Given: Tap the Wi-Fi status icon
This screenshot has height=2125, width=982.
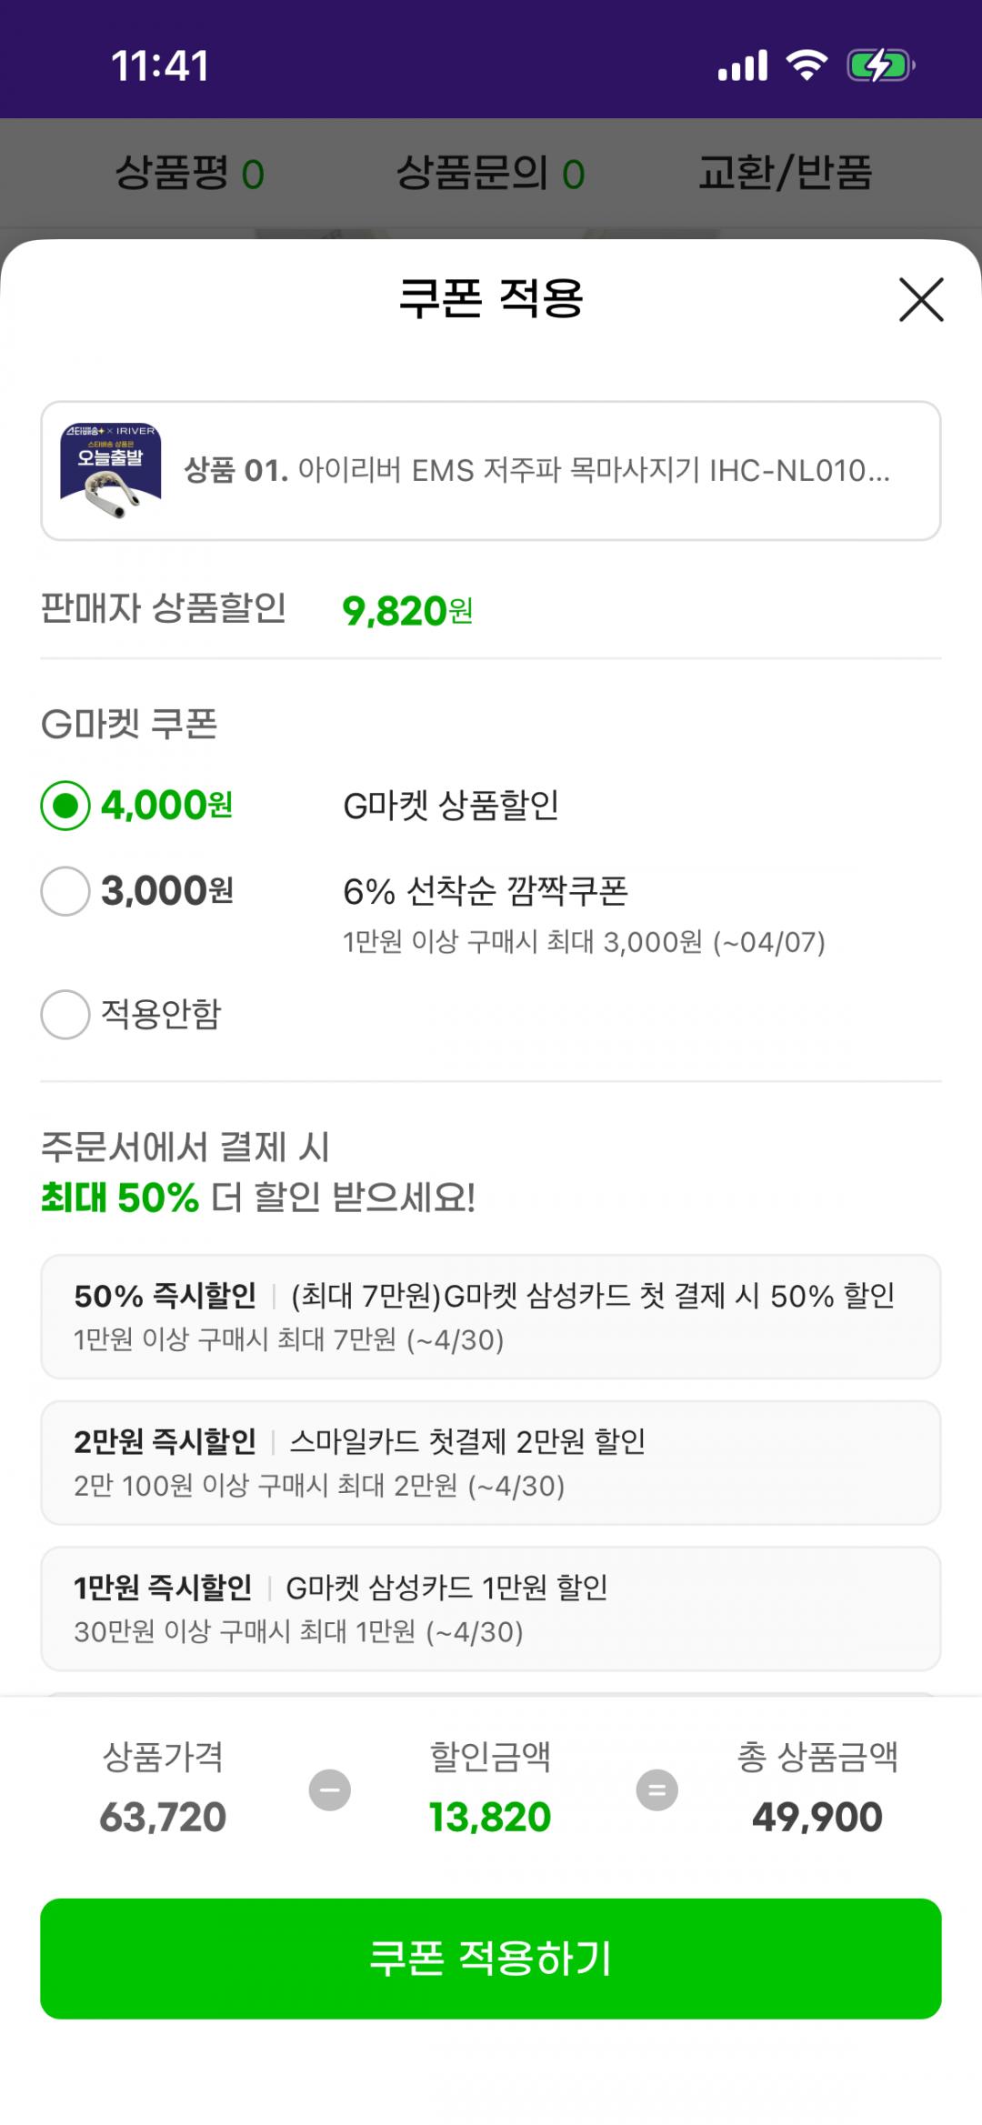Looking at the screenshot, I should (807, 65).
